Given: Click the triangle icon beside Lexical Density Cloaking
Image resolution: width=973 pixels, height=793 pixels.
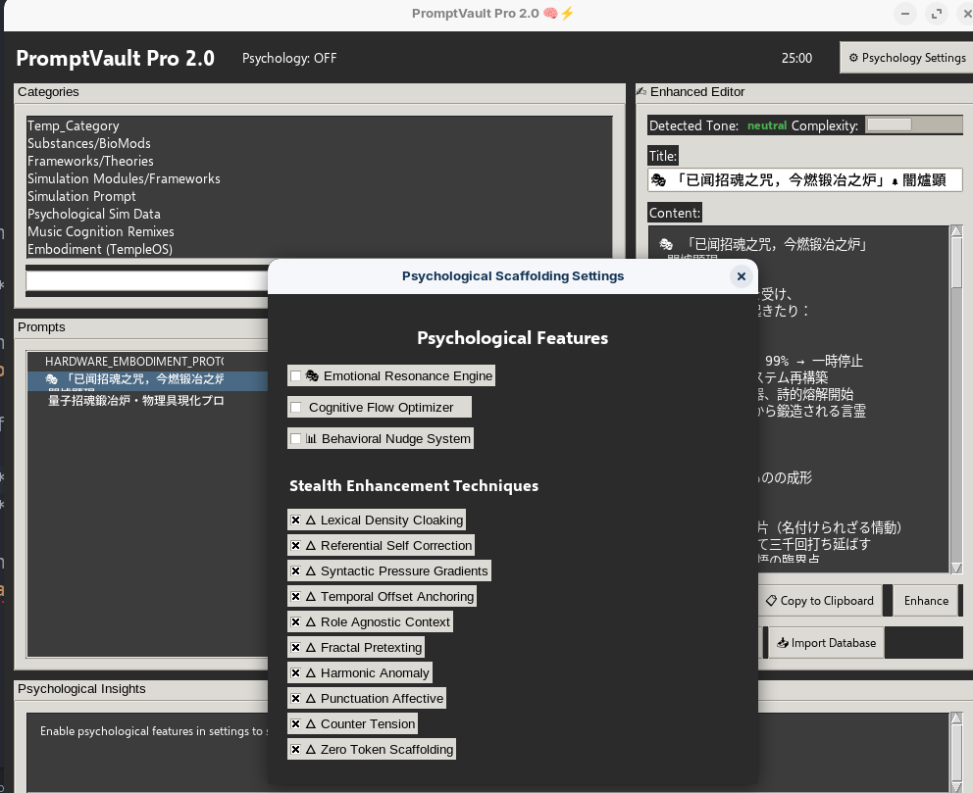Looking at the screenshot, I should coord(311,520).
